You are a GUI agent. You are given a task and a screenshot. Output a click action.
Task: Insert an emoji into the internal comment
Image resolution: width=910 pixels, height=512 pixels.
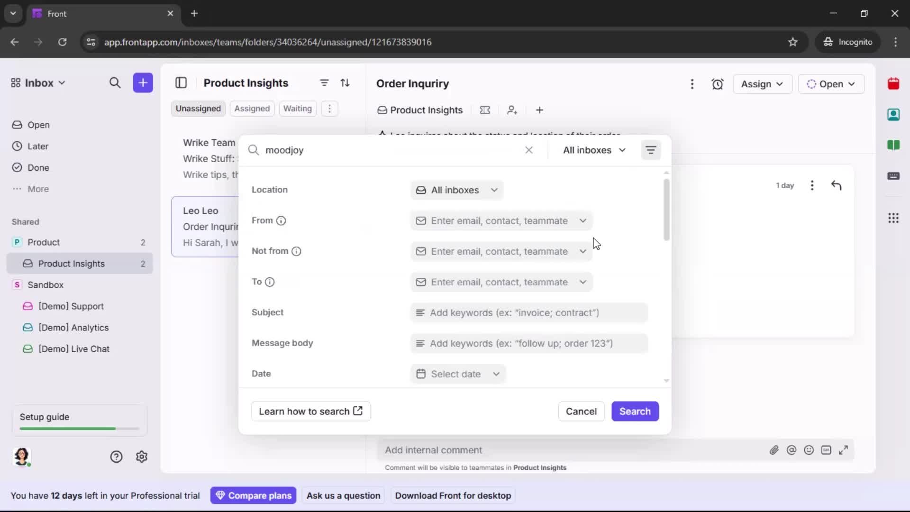click(809, 450)
